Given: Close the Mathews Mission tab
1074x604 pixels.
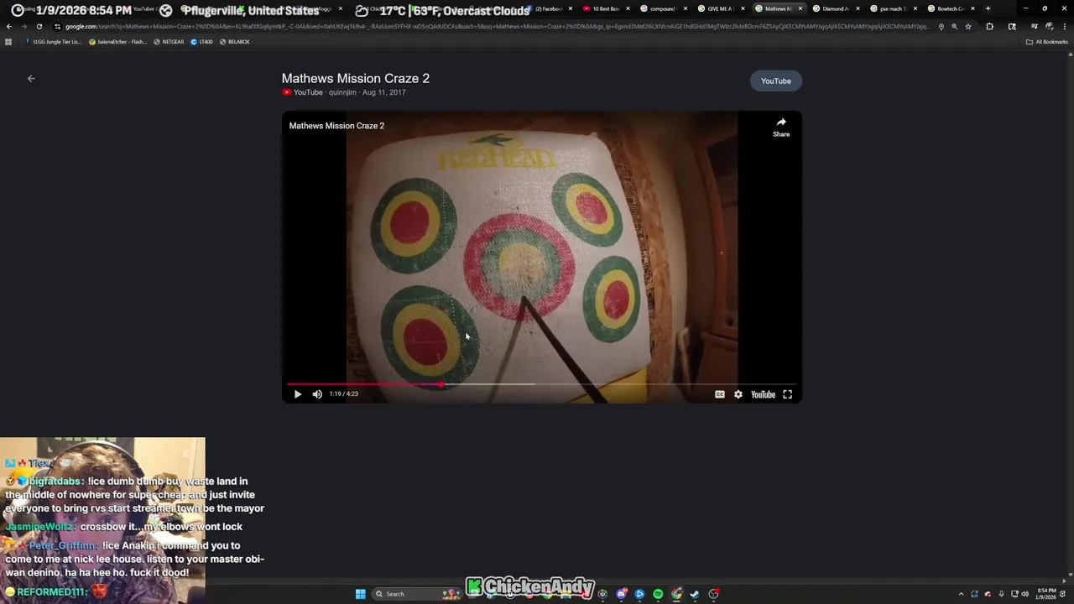Looking at the screenshot, I should [800, 9].
